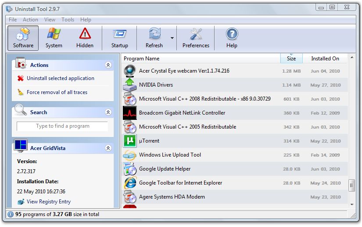
Task: Switch to the System components view
Action: pyautogui.click(x=54, y=38)
